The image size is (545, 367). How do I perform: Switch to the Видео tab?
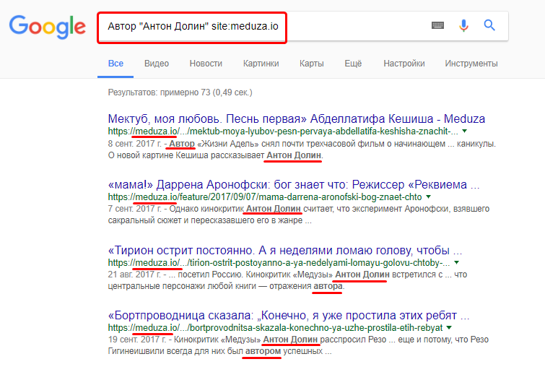[157, 64]
